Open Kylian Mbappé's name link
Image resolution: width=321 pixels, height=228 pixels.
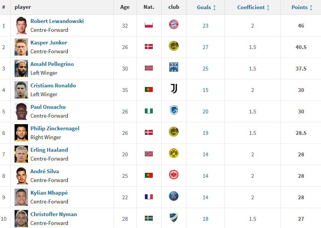49,193
